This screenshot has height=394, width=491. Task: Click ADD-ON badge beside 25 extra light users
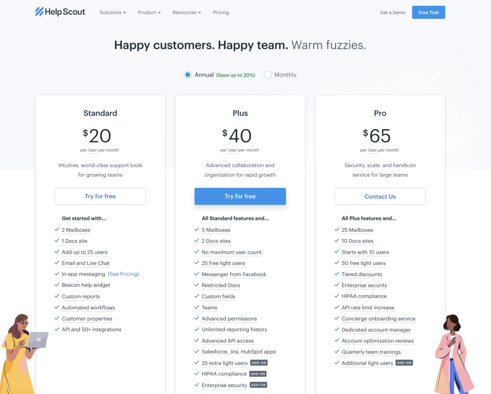[x=259, y=363]
